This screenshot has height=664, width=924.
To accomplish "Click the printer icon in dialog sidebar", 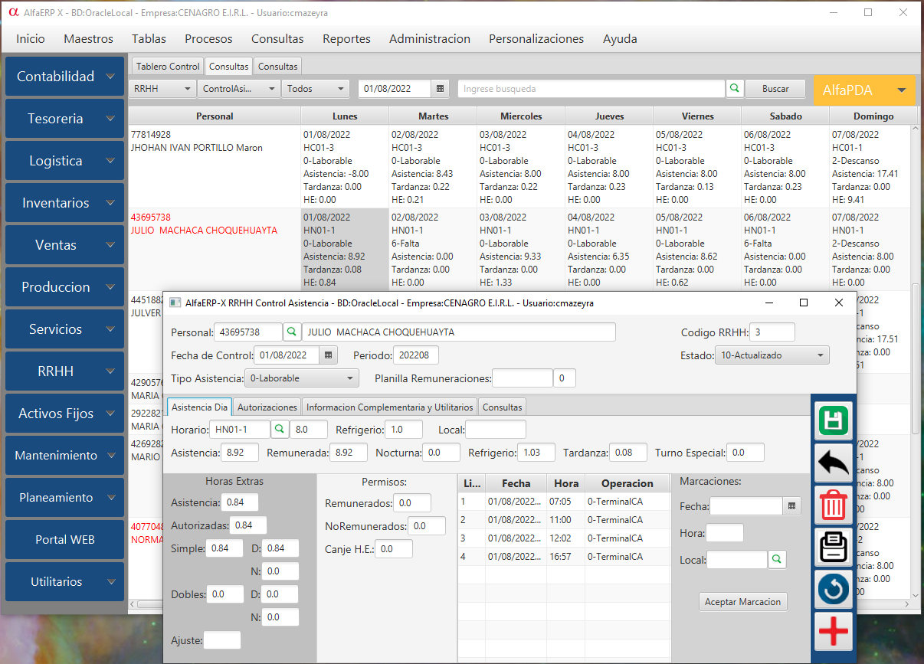I will 834,547.
